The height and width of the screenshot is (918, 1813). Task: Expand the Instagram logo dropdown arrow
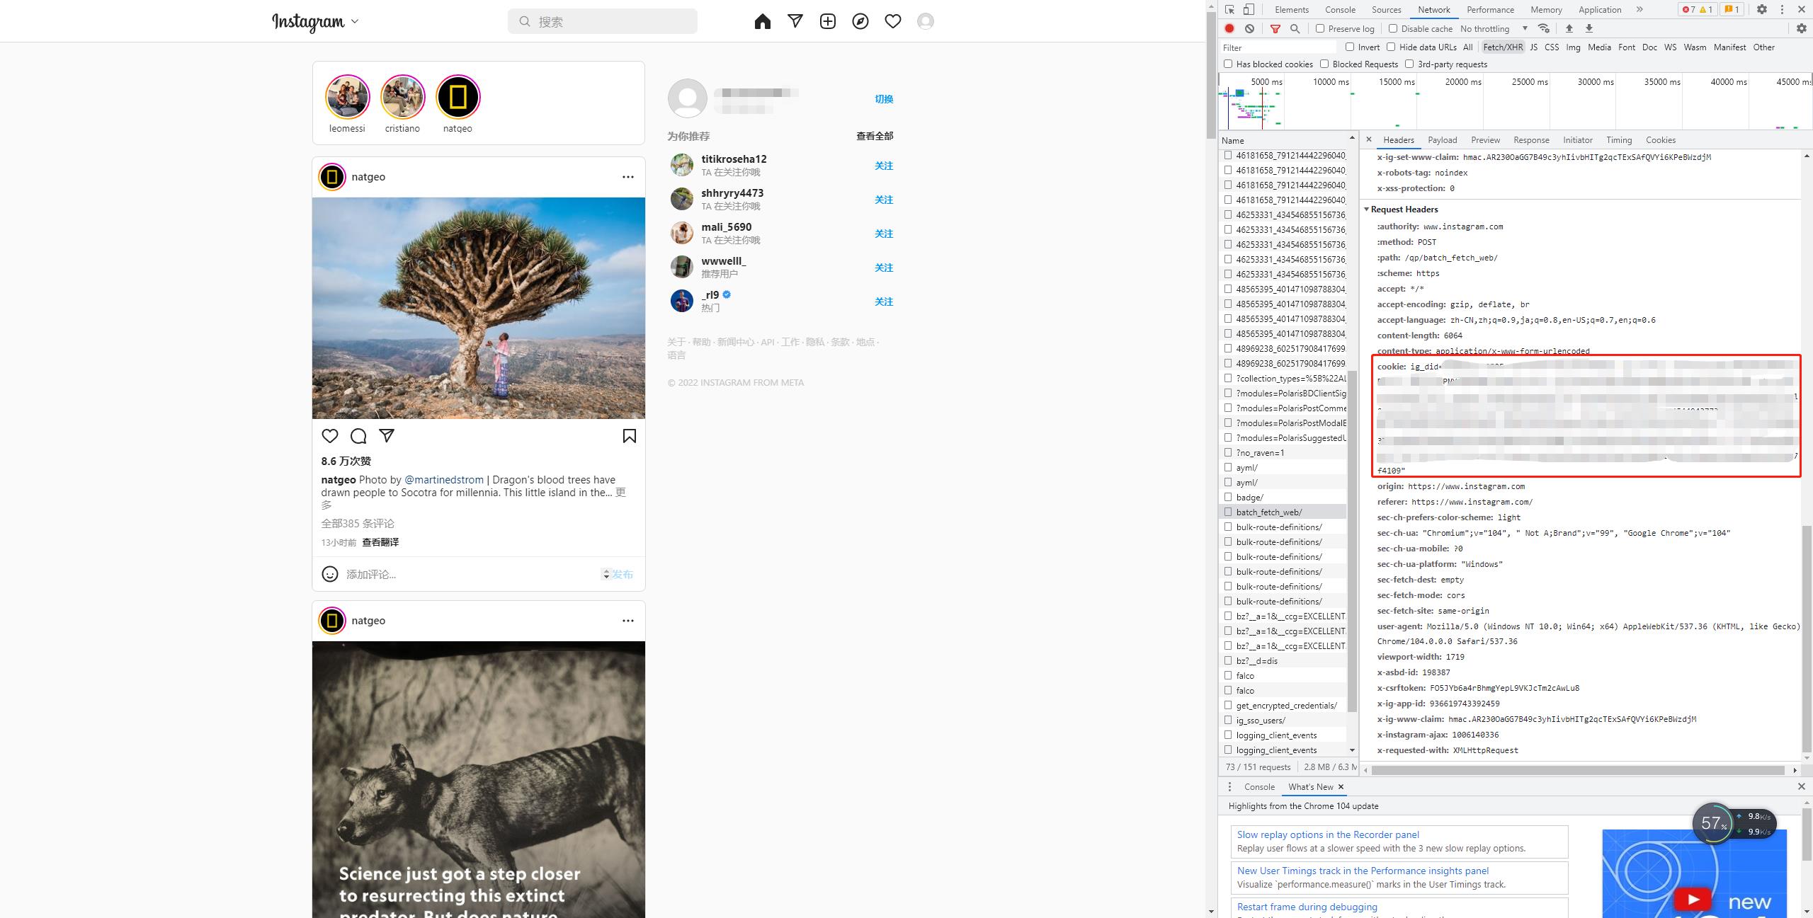coord(355,22)
